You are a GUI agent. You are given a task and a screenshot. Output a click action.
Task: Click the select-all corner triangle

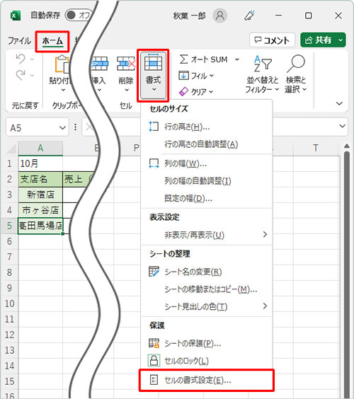pos(12,149)
